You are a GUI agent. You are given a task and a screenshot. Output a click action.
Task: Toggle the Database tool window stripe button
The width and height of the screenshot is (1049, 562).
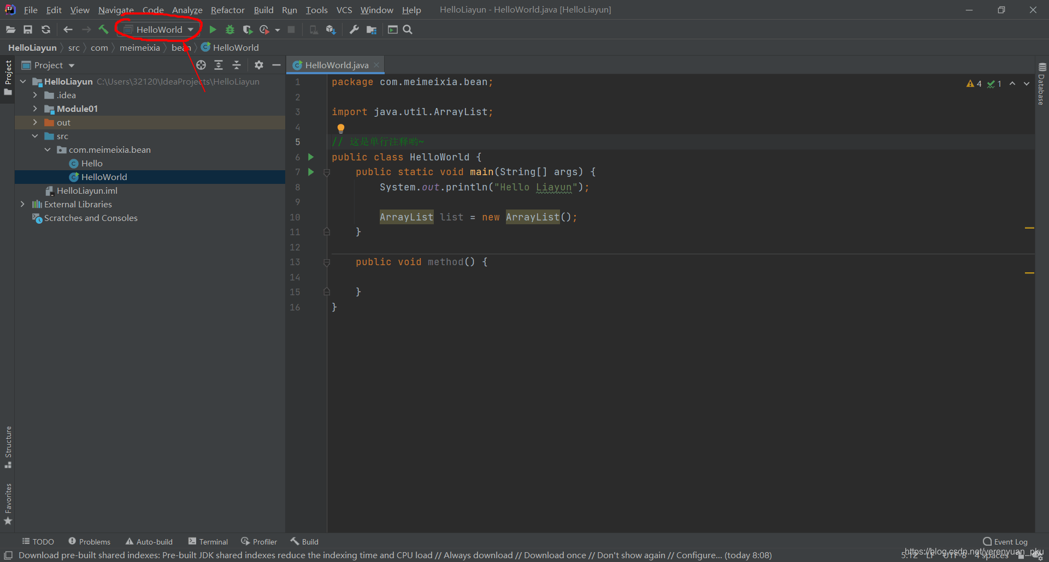(1042, 84)
